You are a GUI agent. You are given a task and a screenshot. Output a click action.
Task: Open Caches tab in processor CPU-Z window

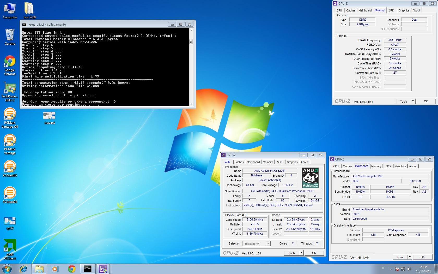tap(239, 162)
